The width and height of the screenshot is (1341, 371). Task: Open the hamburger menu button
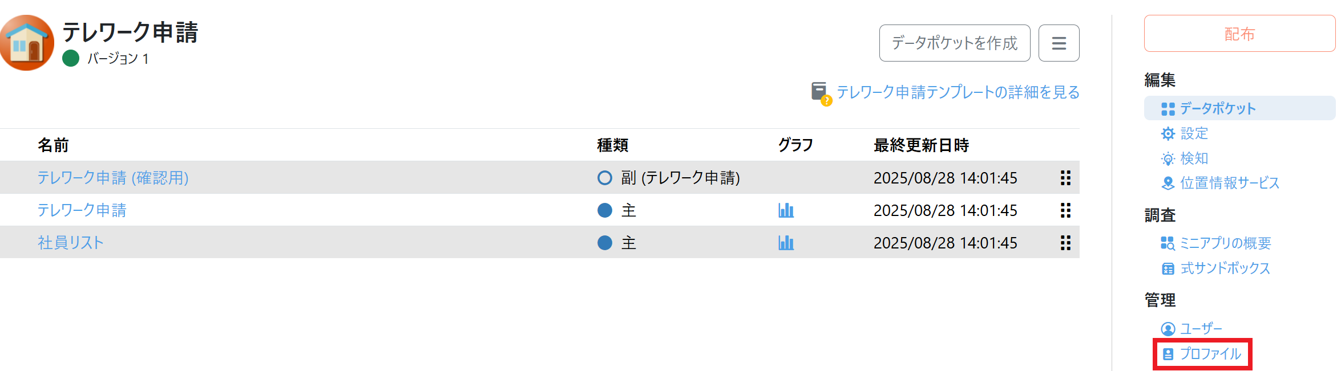[1059, 43]
